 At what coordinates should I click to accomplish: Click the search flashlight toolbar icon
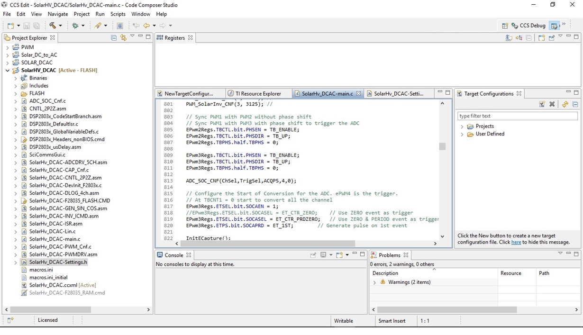tap(98, 26)
